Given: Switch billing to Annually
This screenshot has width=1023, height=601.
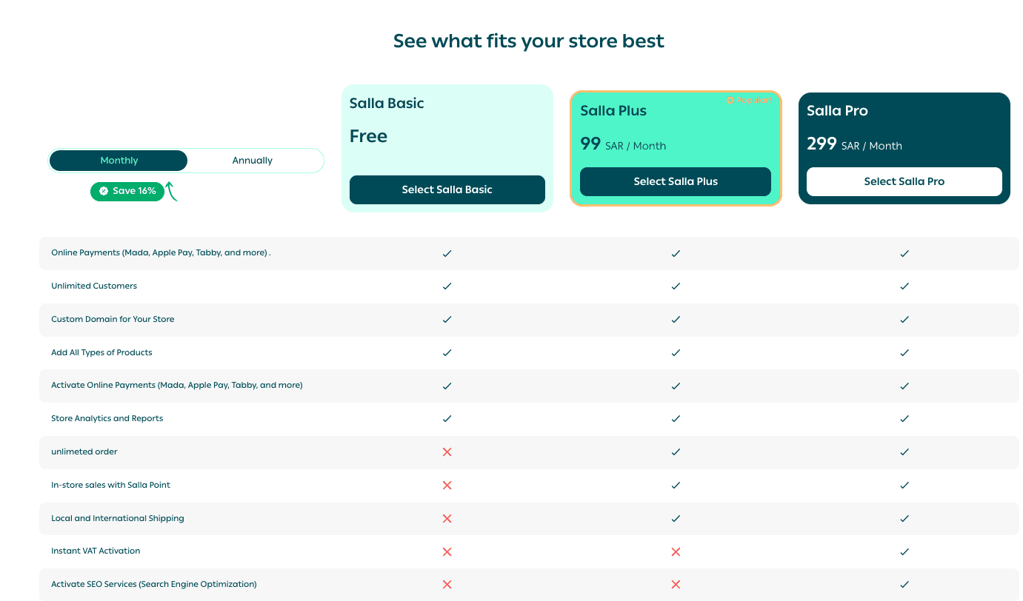Looking at the screenshot, I should (x=253, y=161).
